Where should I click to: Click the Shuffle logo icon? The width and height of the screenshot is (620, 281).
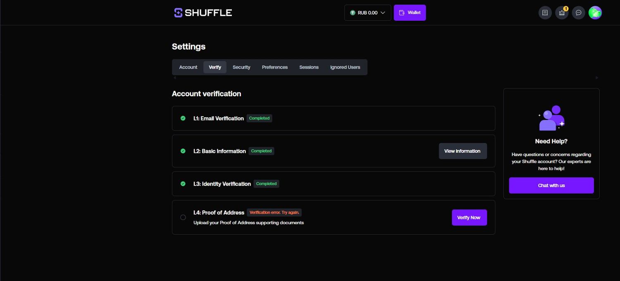tap(178, 13)
